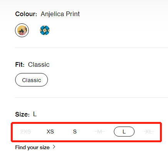Click the L value next to Size label
Viewport: 168px width, 153px height.
pyautogui.click(x=35, y=114)
